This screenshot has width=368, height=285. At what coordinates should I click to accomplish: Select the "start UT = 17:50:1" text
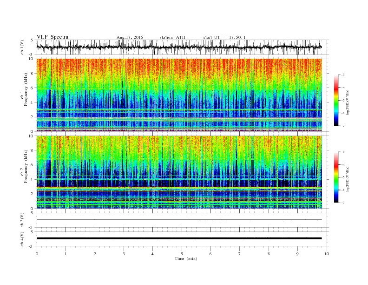(x=224, y=37)
